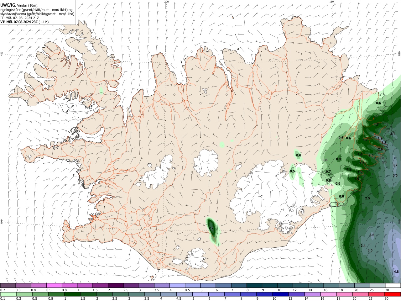This screenshot has width=401, height=301.
Task: Click the '1.2' precipitation value
Action: click(x=349, y=169)
